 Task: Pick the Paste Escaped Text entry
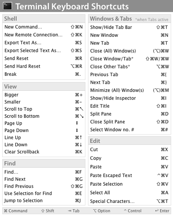111,175
